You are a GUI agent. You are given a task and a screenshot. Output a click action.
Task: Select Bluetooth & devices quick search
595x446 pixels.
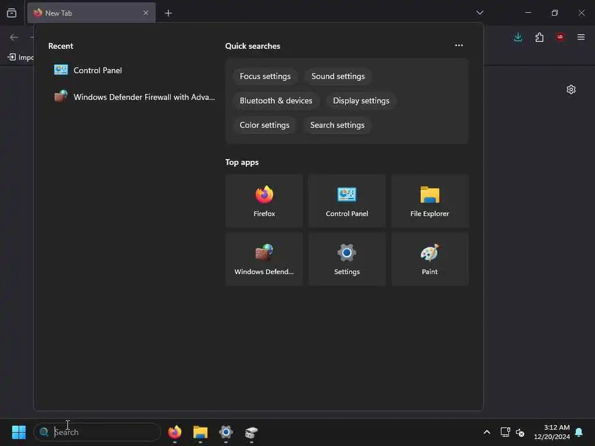276,100
